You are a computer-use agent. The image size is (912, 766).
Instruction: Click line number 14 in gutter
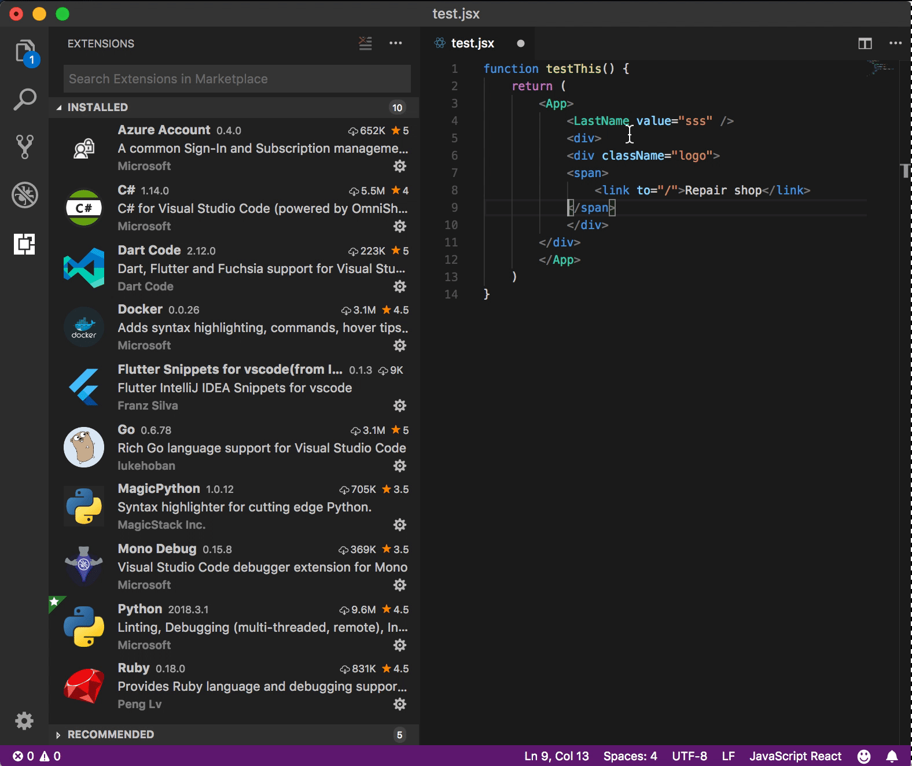pyautogui.click(x=451, y=294)
